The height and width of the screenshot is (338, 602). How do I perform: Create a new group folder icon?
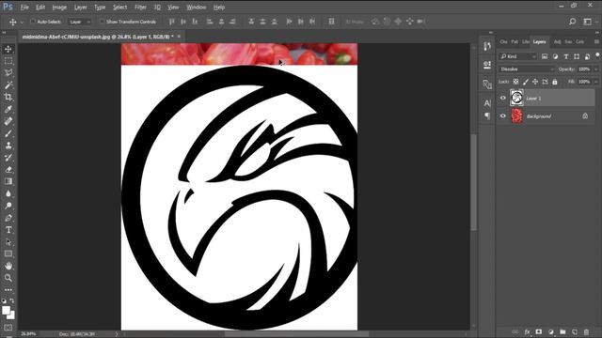coord(562,331)
